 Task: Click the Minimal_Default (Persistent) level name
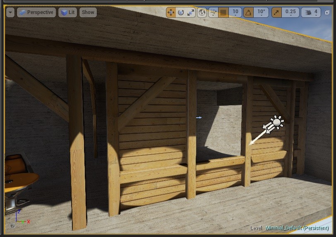click(x=297, y=228)
